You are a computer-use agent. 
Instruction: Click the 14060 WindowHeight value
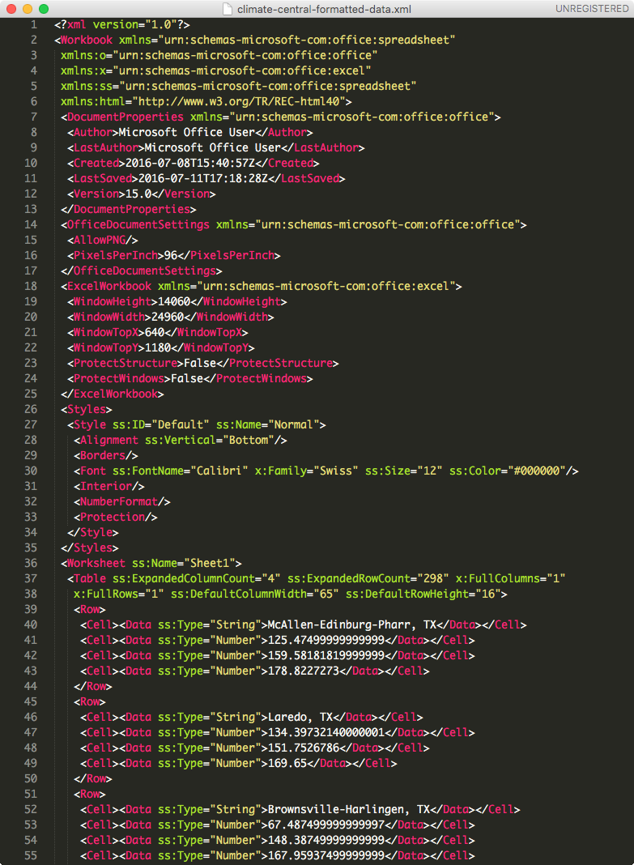pyautogui.click(x=173, y=302)
